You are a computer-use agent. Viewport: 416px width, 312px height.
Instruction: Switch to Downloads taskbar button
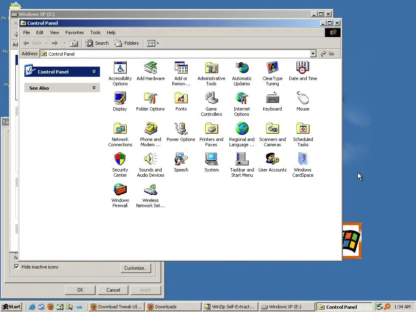(x=173, y=307)
